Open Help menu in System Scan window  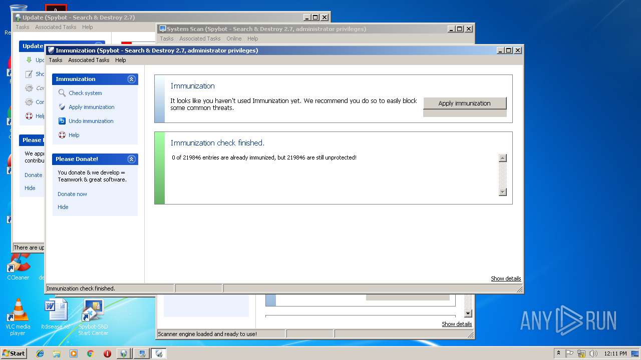252,38
